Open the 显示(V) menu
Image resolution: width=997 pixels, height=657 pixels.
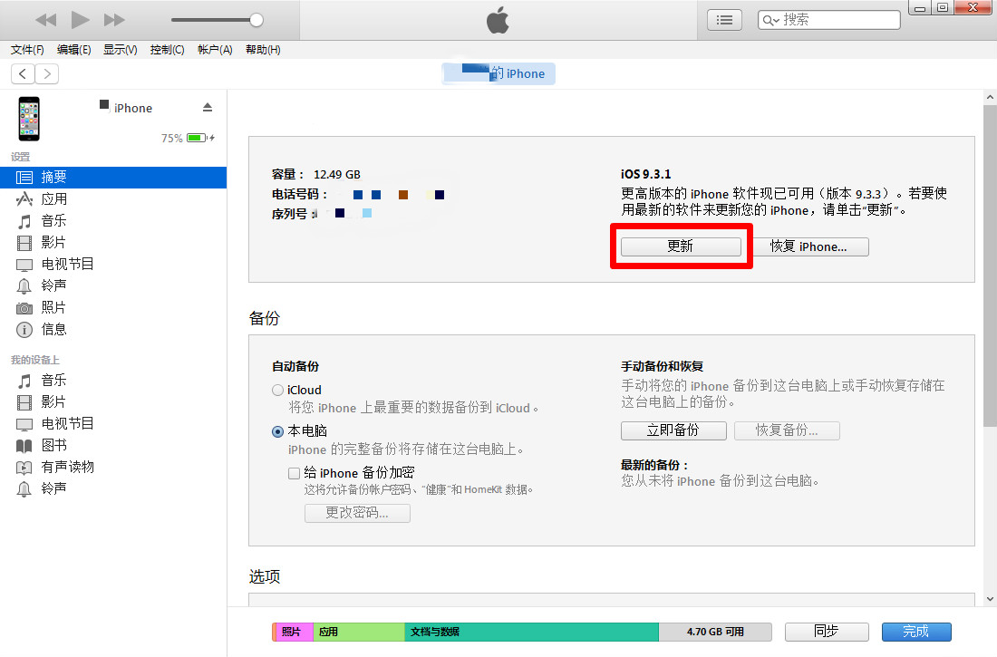[x=121, y=50]
